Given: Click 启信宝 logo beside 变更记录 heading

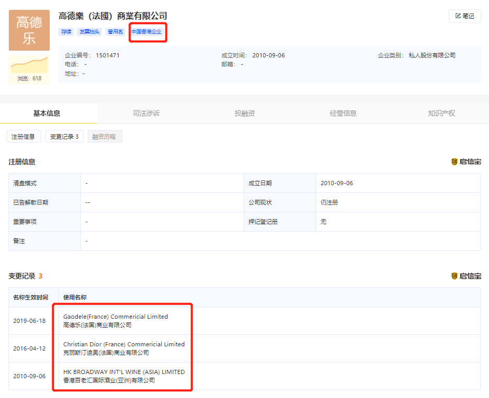Looking at the screenshot, I should (466, 276).
